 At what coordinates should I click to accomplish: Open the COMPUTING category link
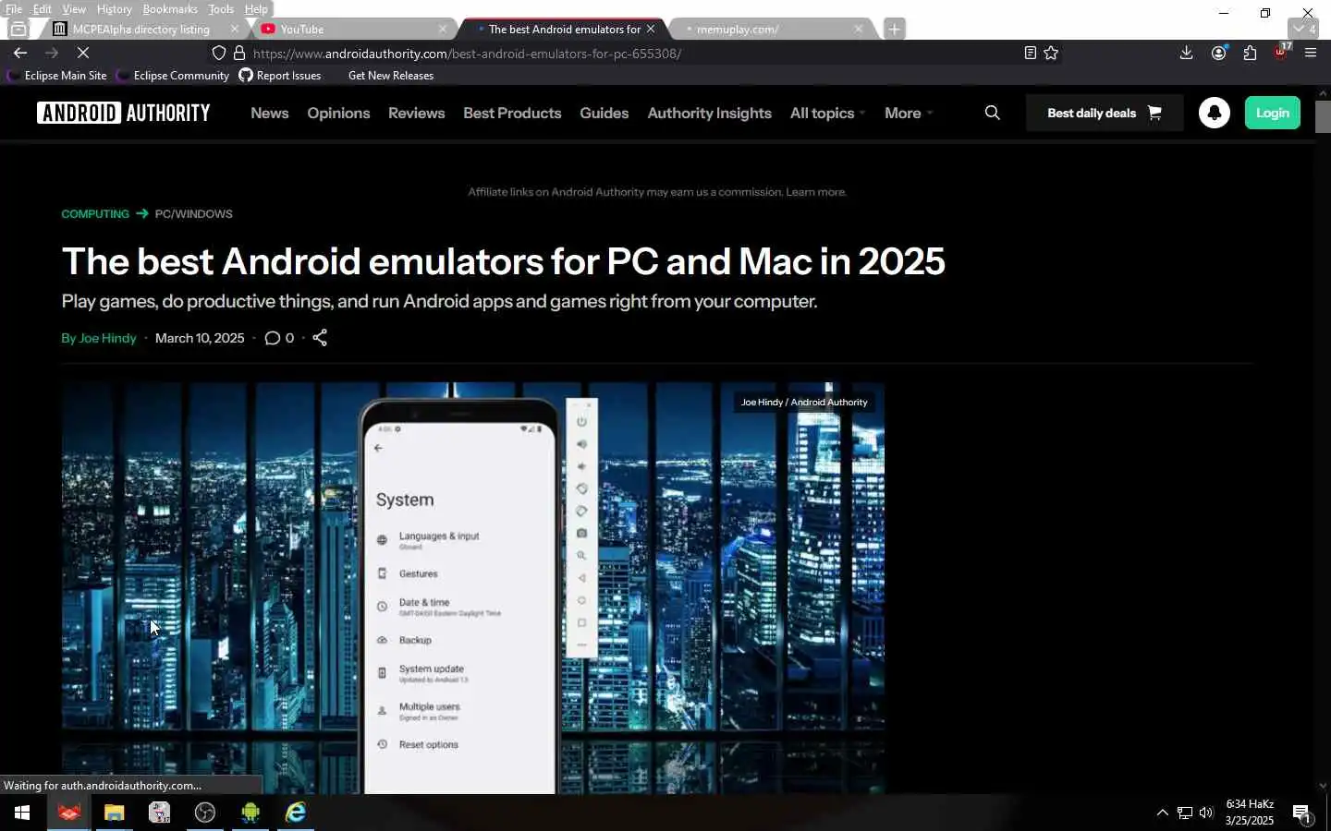point(95,213)
